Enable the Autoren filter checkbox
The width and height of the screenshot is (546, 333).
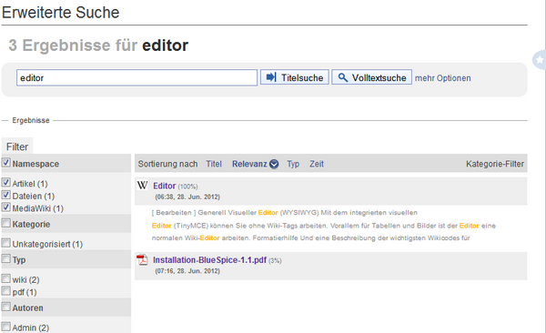click(6, 307)
